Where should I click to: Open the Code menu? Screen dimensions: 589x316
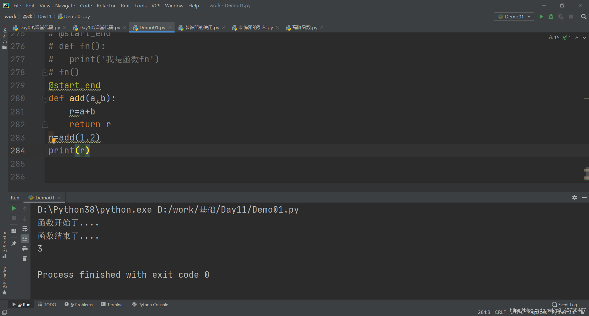click(x=86, y=6)
